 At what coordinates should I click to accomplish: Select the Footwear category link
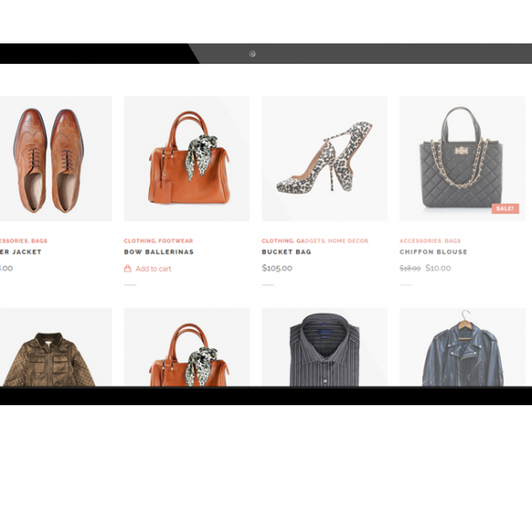click(176, 240)
